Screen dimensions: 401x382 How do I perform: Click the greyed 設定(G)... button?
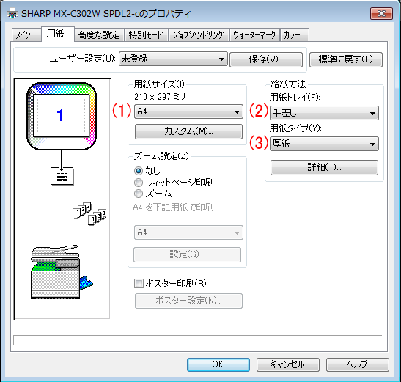coord(187,254)
